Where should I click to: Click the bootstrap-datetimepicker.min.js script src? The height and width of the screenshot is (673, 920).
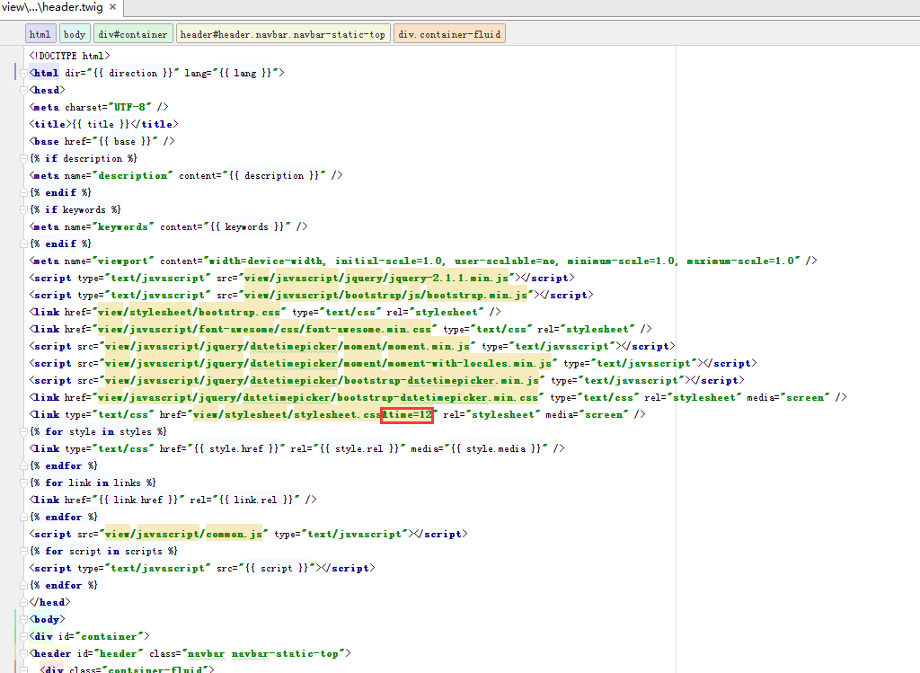(322, 380)
